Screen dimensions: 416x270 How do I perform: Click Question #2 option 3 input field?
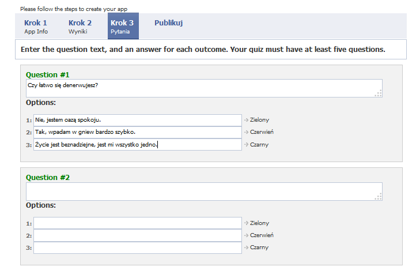[x=138, y=247]
